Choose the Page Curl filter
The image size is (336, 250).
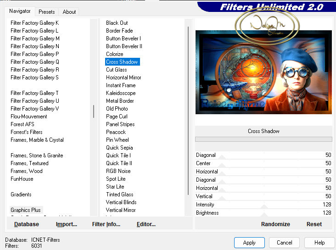(117, 117)
